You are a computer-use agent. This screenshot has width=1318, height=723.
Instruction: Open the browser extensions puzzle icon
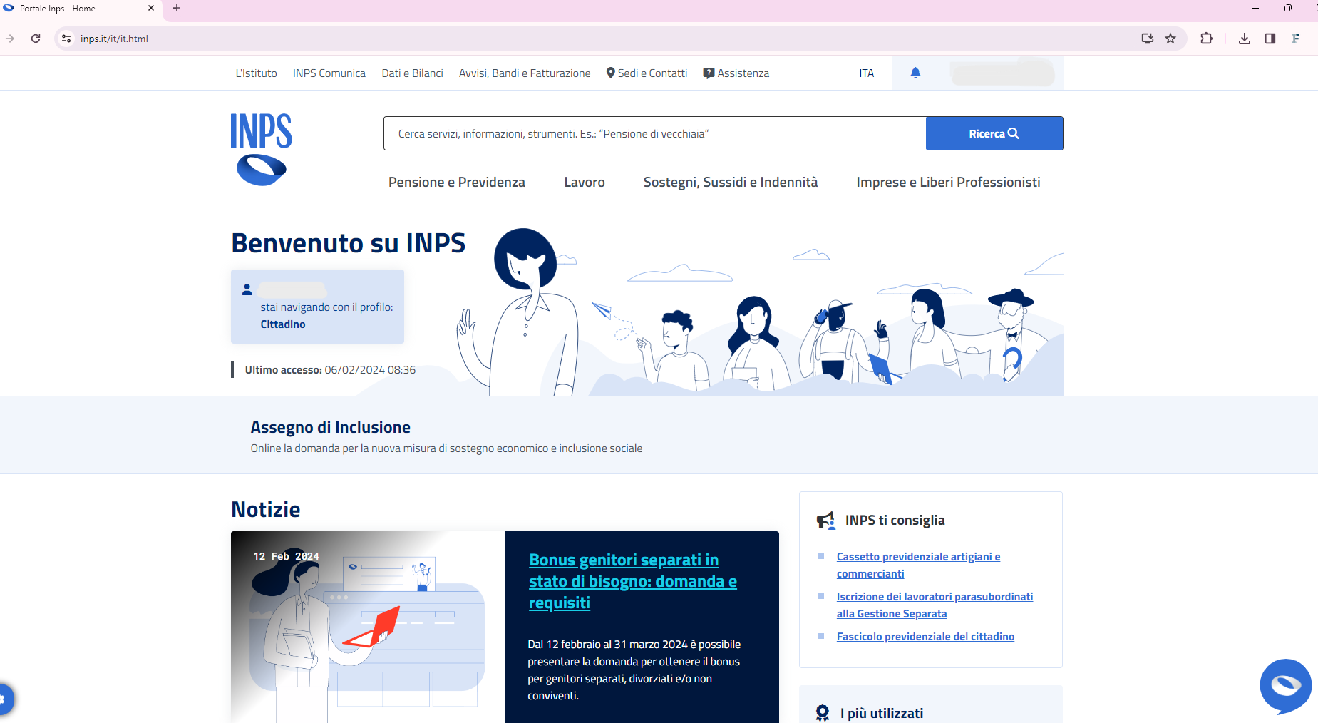(x=1206, y=39)
